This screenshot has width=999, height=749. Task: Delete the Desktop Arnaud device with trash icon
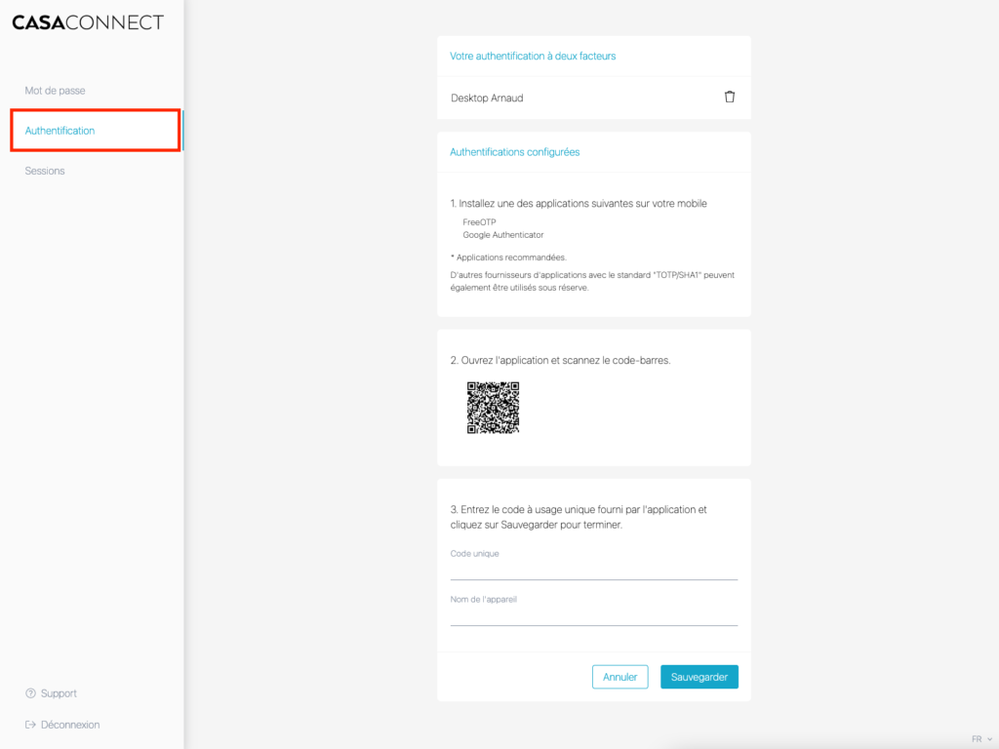click(730, 98)
